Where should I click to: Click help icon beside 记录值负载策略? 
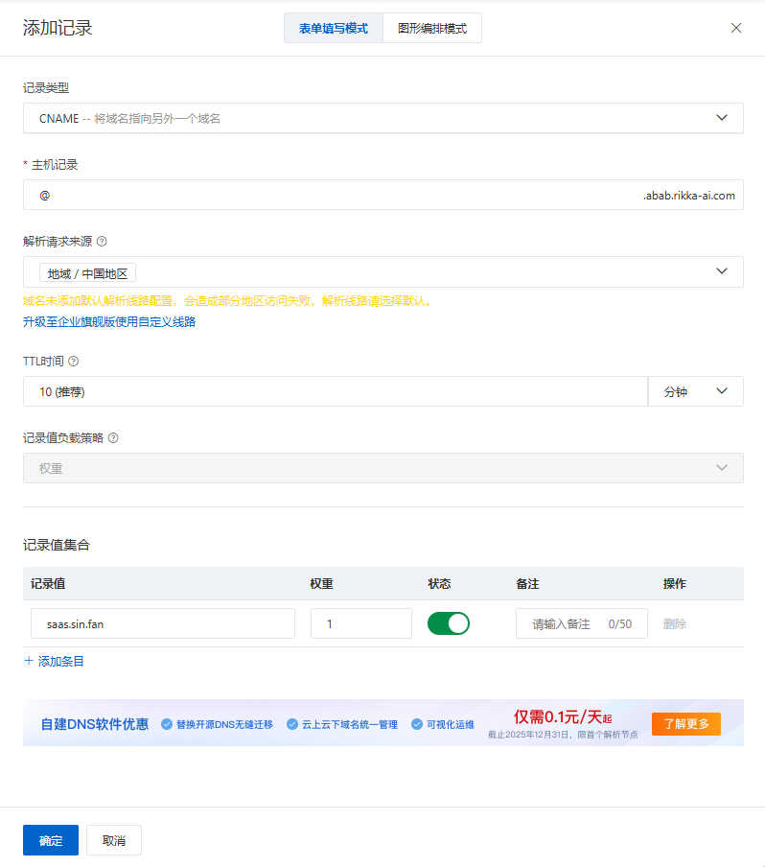click(113, 438)
